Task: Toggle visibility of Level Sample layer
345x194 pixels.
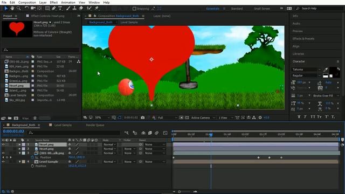Action: click(x=3, y=162)
